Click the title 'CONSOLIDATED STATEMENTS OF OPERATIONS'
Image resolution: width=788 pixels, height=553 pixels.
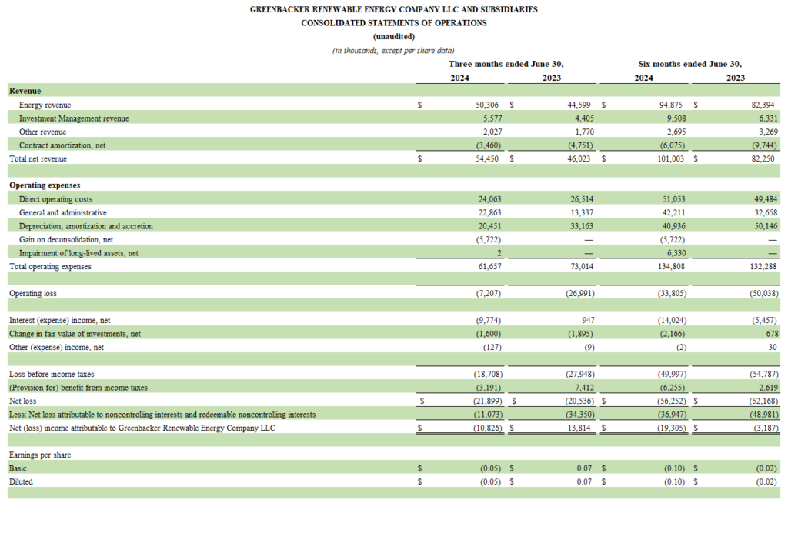point(393,23)
